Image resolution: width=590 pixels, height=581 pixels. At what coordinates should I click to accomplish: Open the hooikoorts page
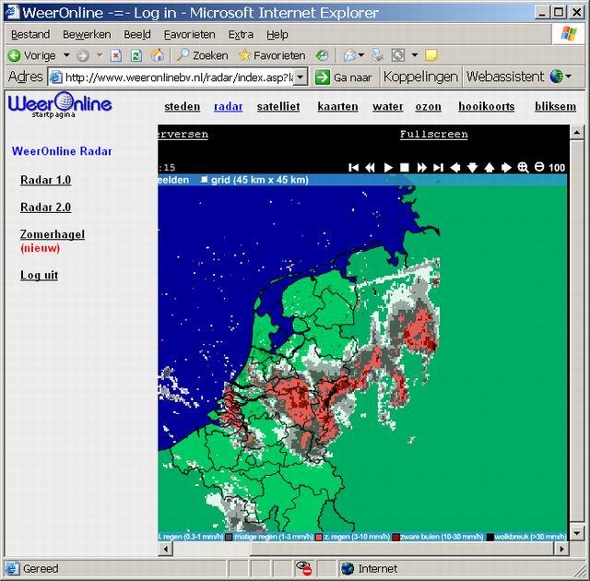tap(487, 106)
